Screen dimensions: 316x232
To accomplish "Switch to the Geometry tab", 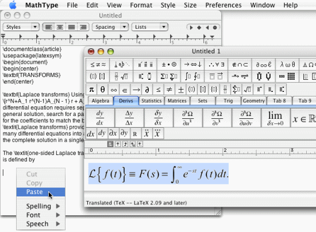I will (x=254, y=100).
